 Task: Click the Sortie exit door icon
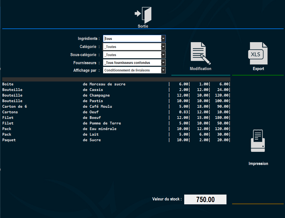(x=143, y=15)
